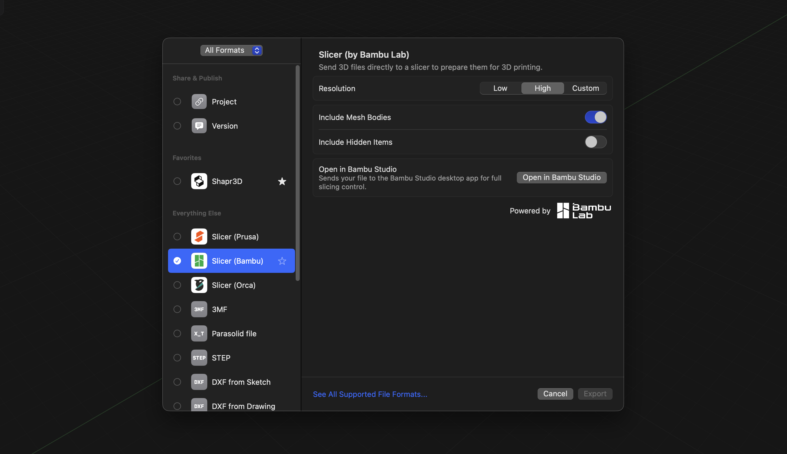This screenshot has height=454, width=787.
Task: Click the Bambu Lab logo
Action: coord(584,211)
